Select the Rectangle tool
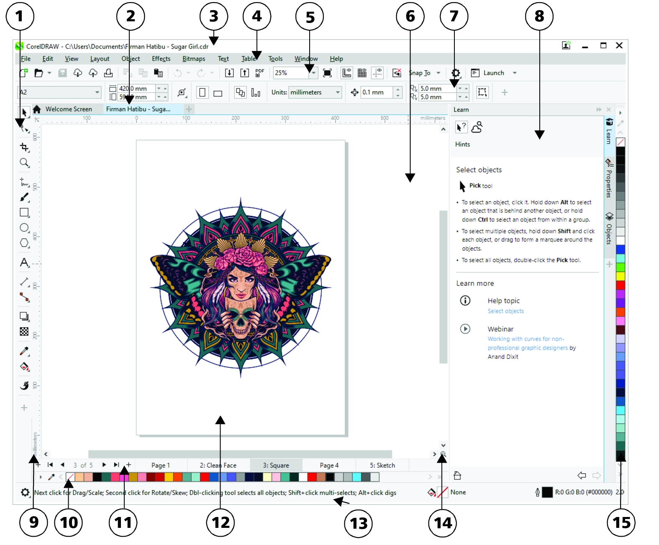The image size is (659, 545). click(24, 212)
